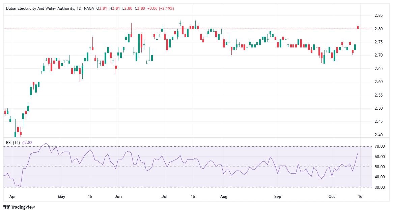The image size is (393, 213).
Task: Open the TradingView text link
Action: pos(23,207)
